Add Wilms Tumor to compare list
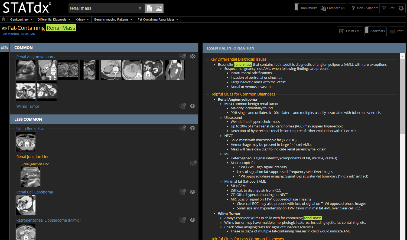 [183, 106]
